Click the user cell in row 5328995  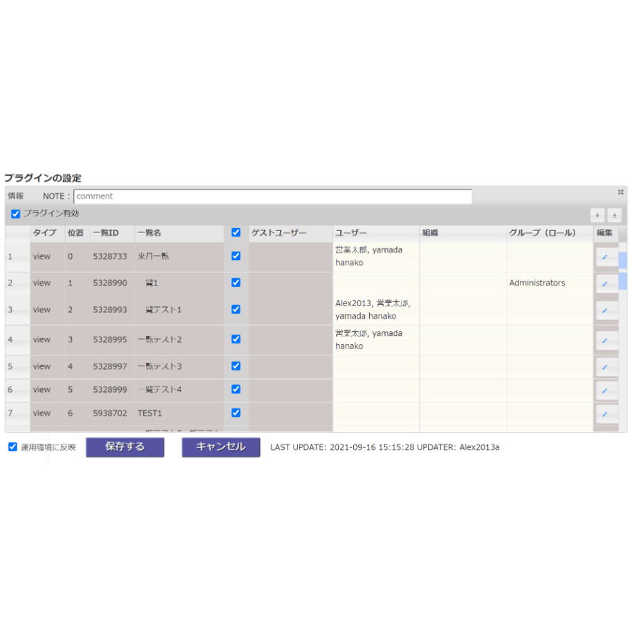[376, 339]
